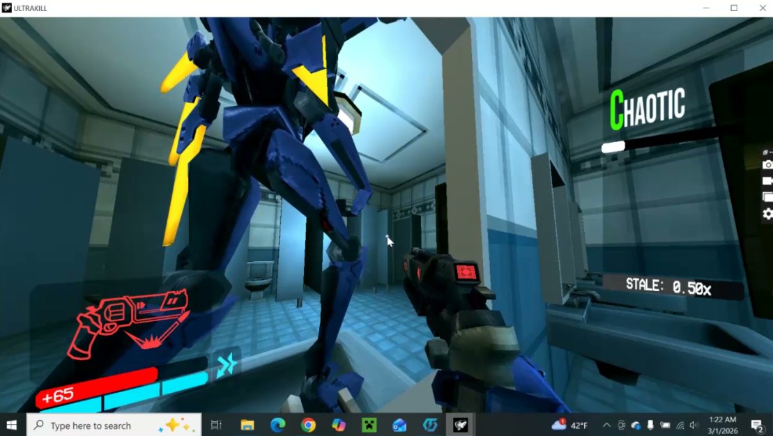This screenshot has width=773, height=436.
Task: Launch Minecraft from the taskbar
Action: [369, 425]
